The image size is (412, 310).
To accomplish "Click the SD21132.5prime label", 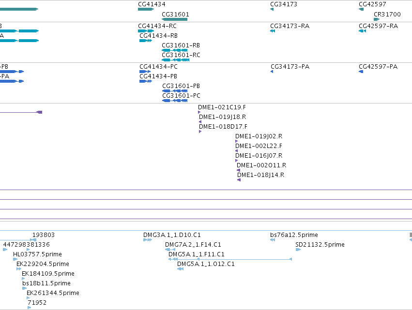I will point(320,245).
